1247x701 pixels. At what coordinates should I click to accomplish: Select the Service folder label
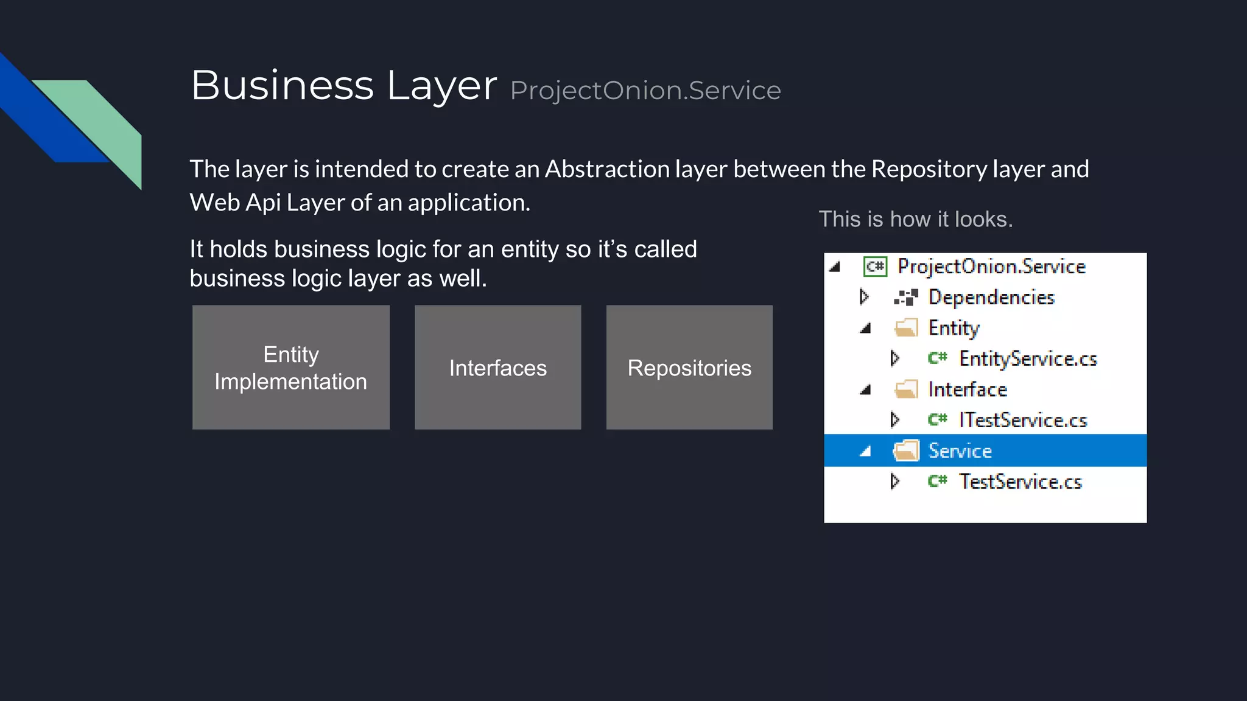pos(960,451)
